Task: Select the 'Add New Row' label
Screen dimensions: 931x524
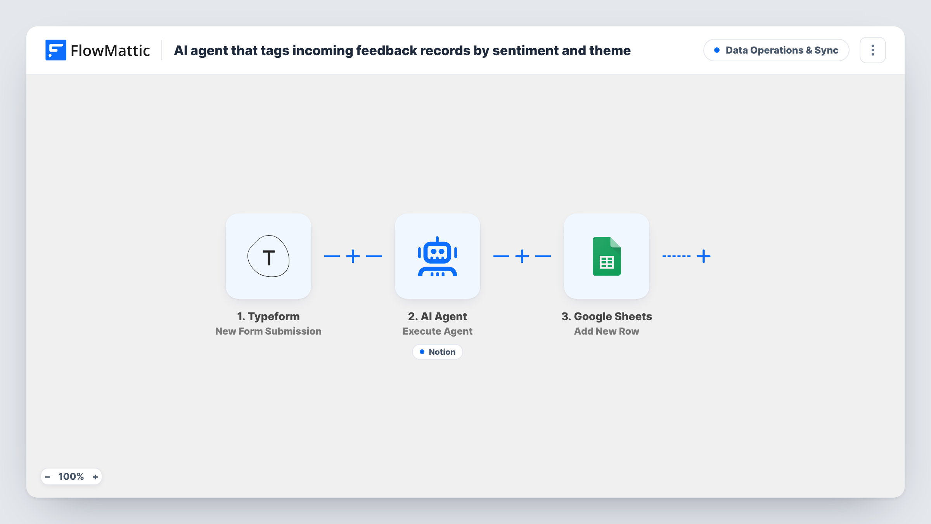Action: [607, 331]
